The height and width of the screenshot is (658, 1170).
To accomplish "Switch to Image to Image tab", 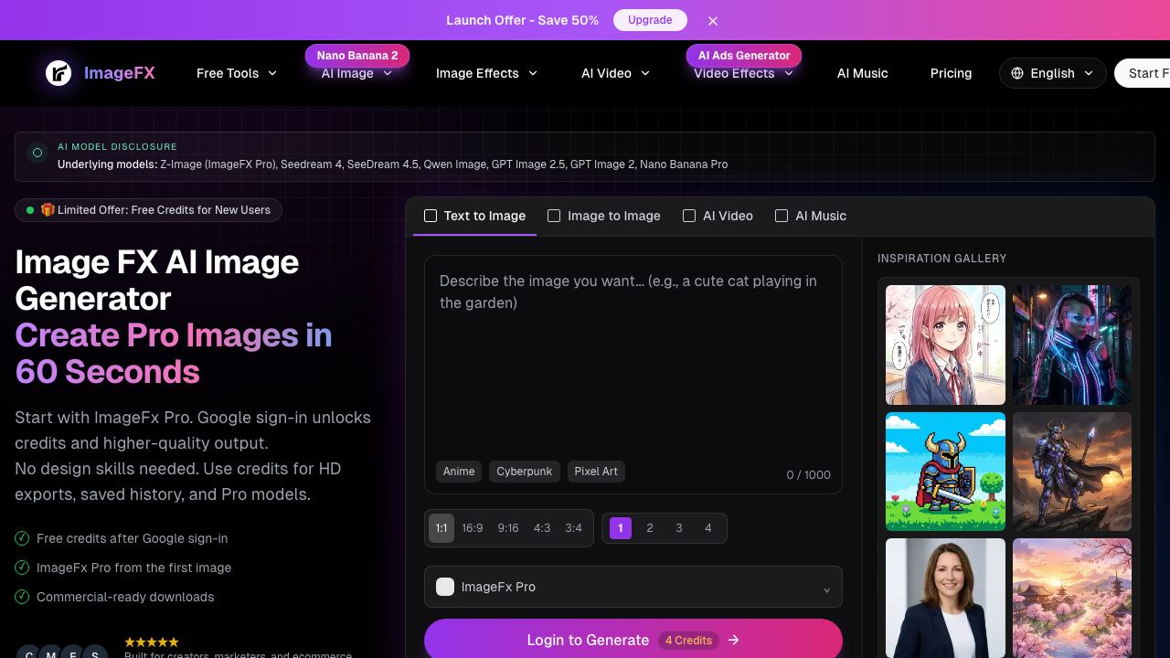I will tap(603, 216).
